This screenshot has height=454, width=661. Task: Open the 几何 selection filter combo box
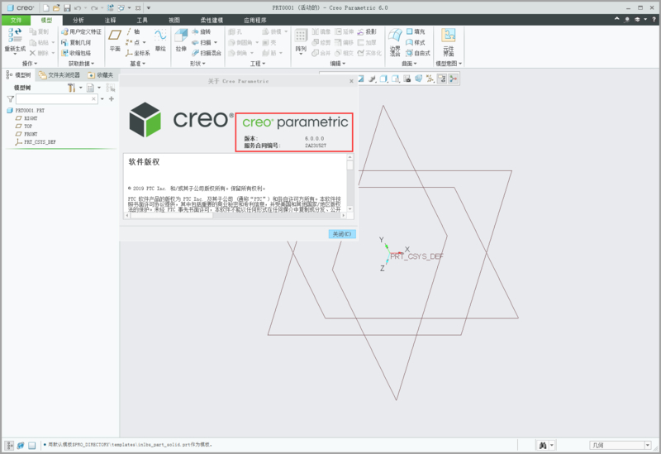coord(621,445)
